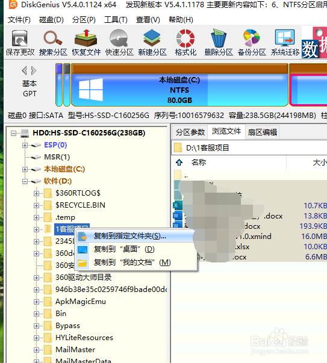The width and height of the screenshot is (327, 363).
Task: Expand the ApkMagicEmu folder node
Action: (36, 302)
